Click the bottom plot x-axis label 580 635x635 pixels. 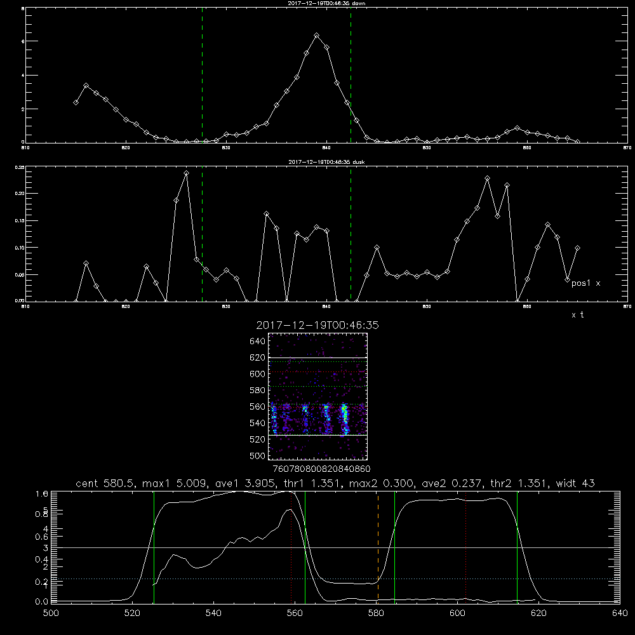point(376,613)
